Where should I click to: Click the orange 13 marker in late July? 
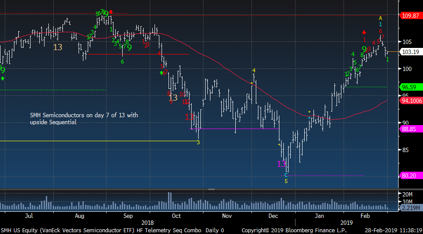58,47
